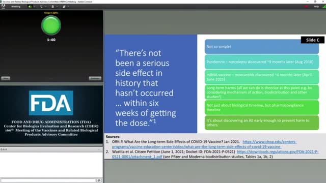Click the phone audio connection icon
The width and height of the screenshot is (326, 183).
pyautogui.click(x=41, y=7)
